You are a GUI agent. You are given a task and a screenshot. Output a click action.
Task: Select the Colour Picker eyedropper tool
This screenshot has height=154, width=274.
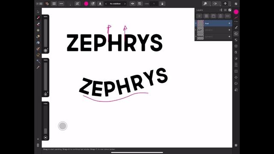click(x=38, y=68)
